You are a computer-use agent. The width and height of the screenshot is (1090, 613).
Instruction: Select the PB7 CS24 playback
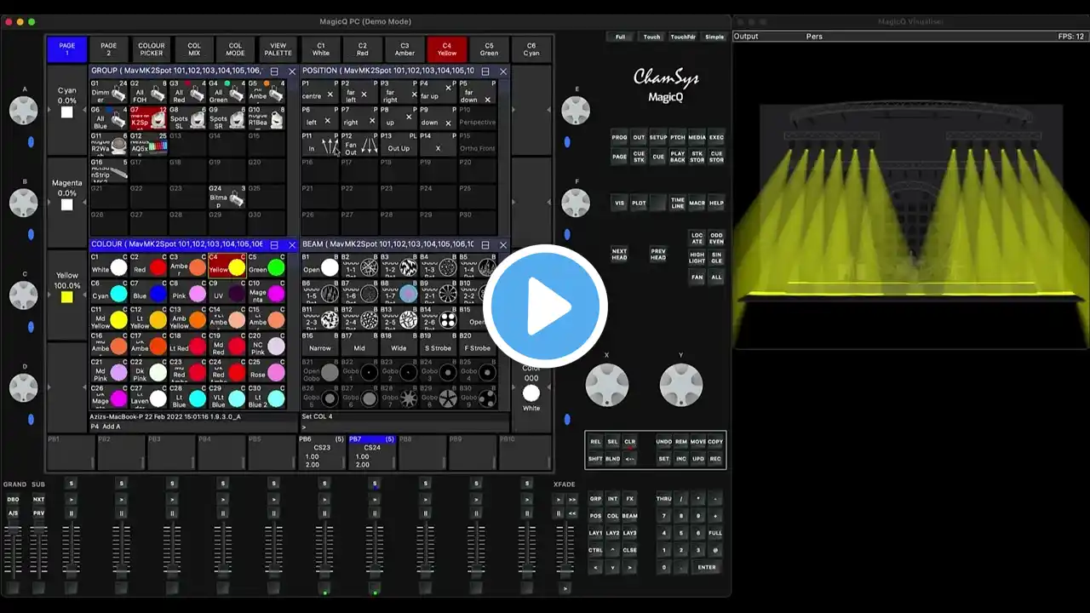372,452
